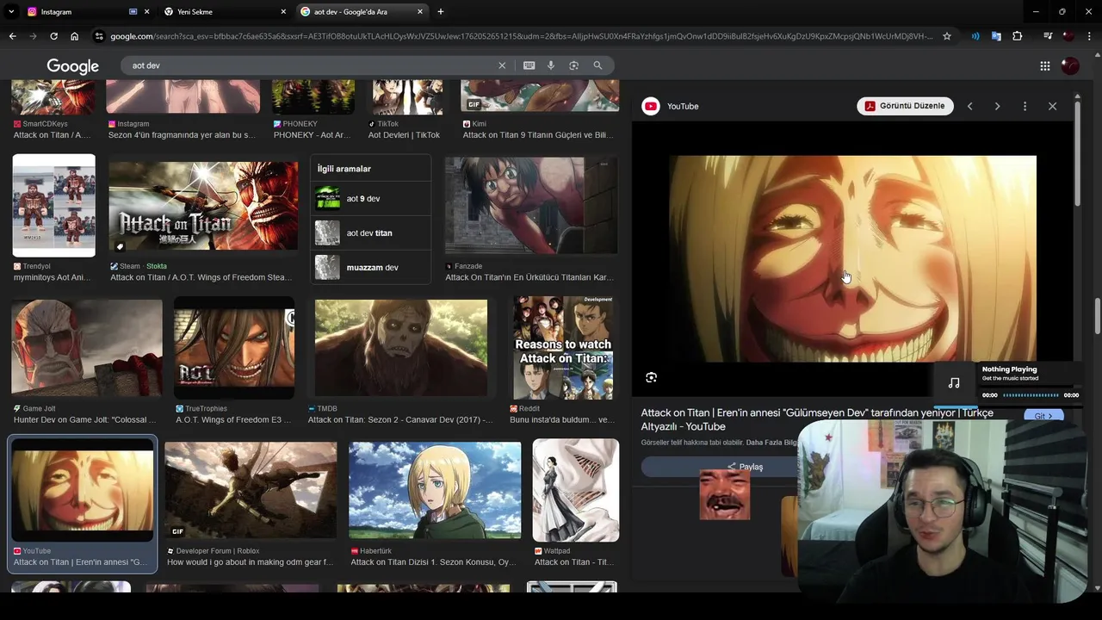The height and width of the screenshot is (620, 1102).
Task: Open the Steam Attack on Titan logo thumbnail
Action: (x=202, y=207)
